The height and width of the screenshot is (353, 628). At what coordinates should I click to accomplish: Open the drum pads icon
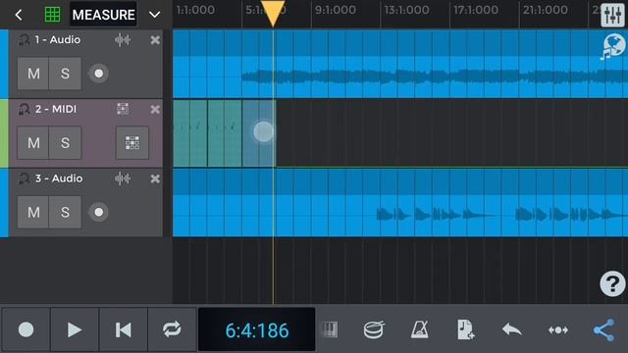coord(374,329)
